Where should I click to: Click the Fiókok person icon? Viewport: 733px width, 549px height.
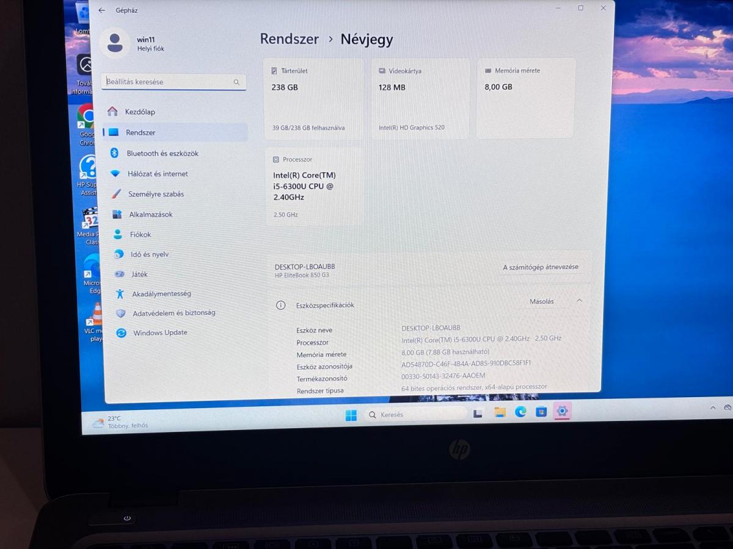[118, 234]
